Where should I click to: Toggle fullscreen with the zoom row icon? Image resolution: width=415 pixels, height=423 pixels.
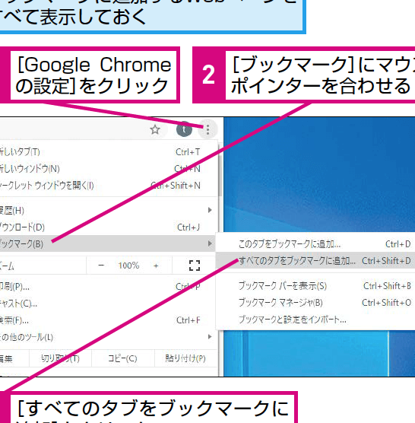point(195,266)
